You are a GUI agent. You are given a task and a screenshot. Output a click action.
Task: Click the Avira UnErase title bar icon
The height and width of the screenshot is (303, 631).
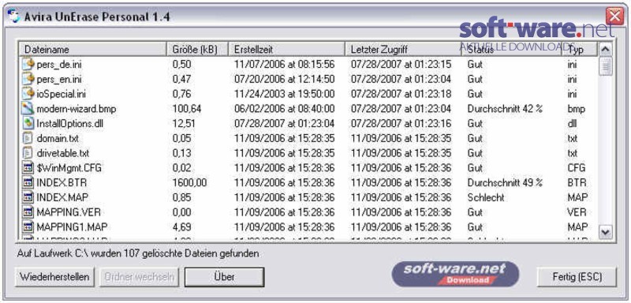click(x=13, y=17)
